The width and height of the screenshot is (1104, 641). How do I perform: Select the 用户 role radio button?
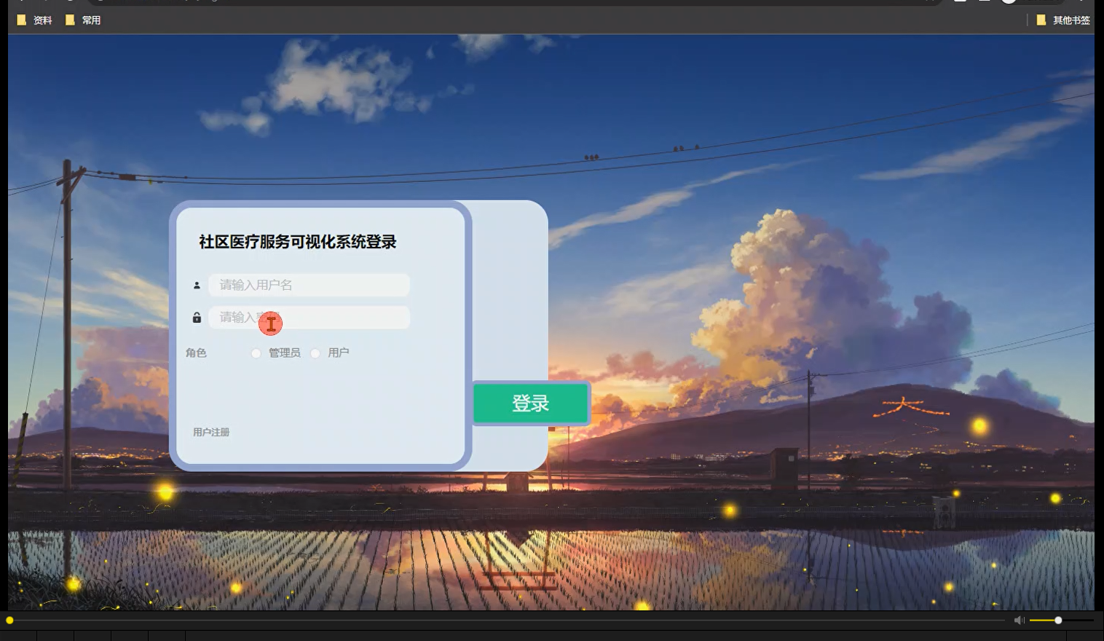click(315, 353)
